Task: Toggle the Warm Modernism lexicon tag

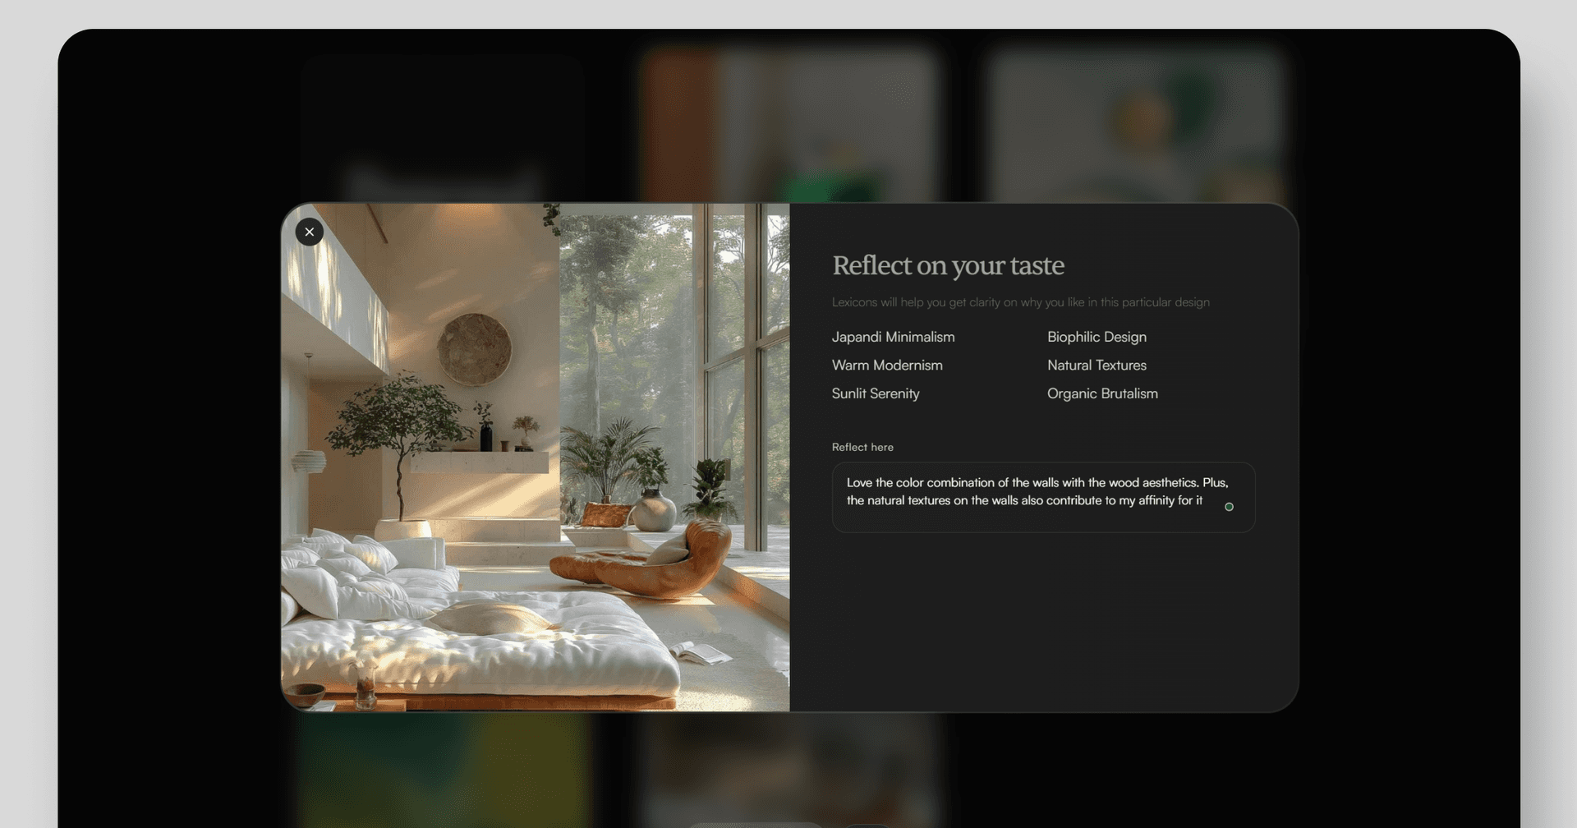Action: point(887,365)
